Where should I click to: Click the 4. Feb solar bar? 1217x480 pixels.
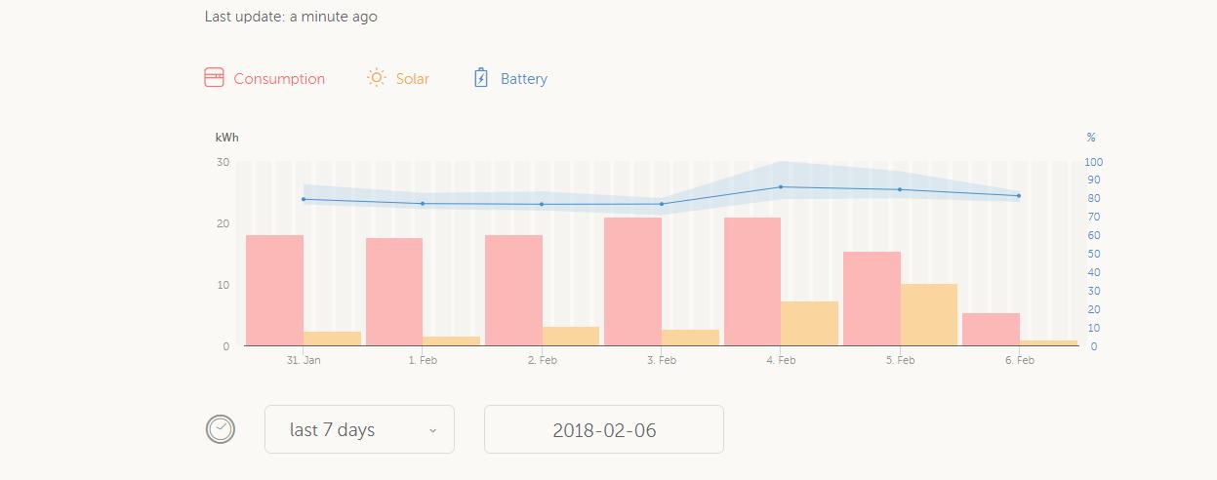pos(809,323)
